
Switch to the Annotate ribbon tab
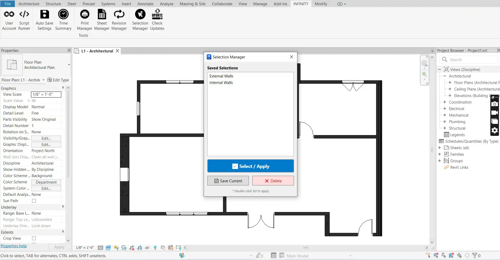tap(145, 4)
